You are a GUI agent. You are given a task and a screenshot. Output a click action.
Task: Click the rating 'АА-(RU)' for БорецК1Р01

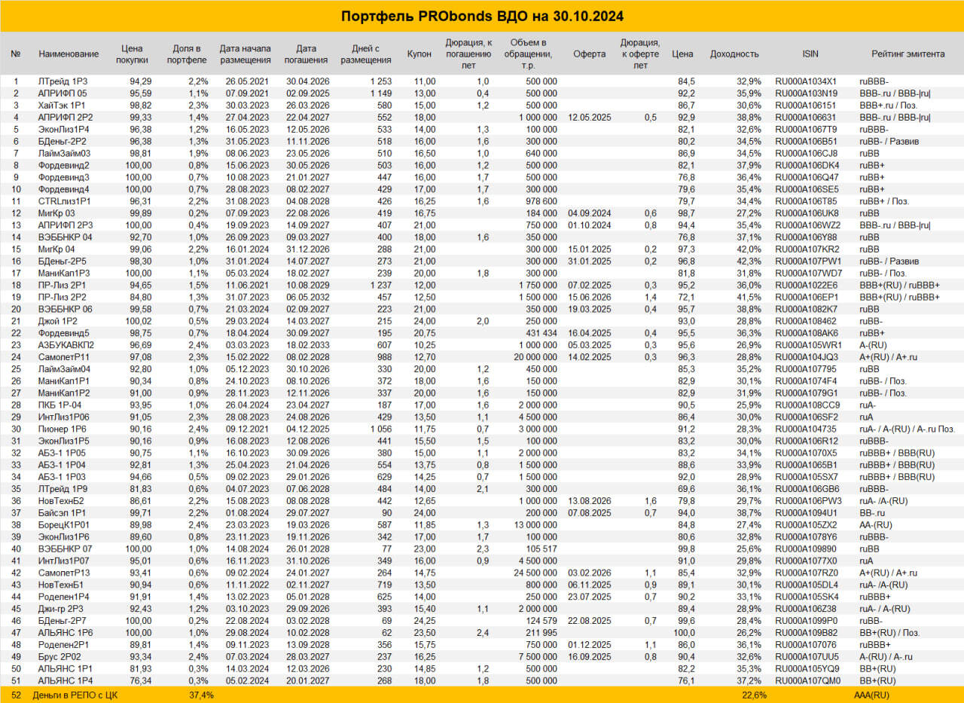(876, 525)
